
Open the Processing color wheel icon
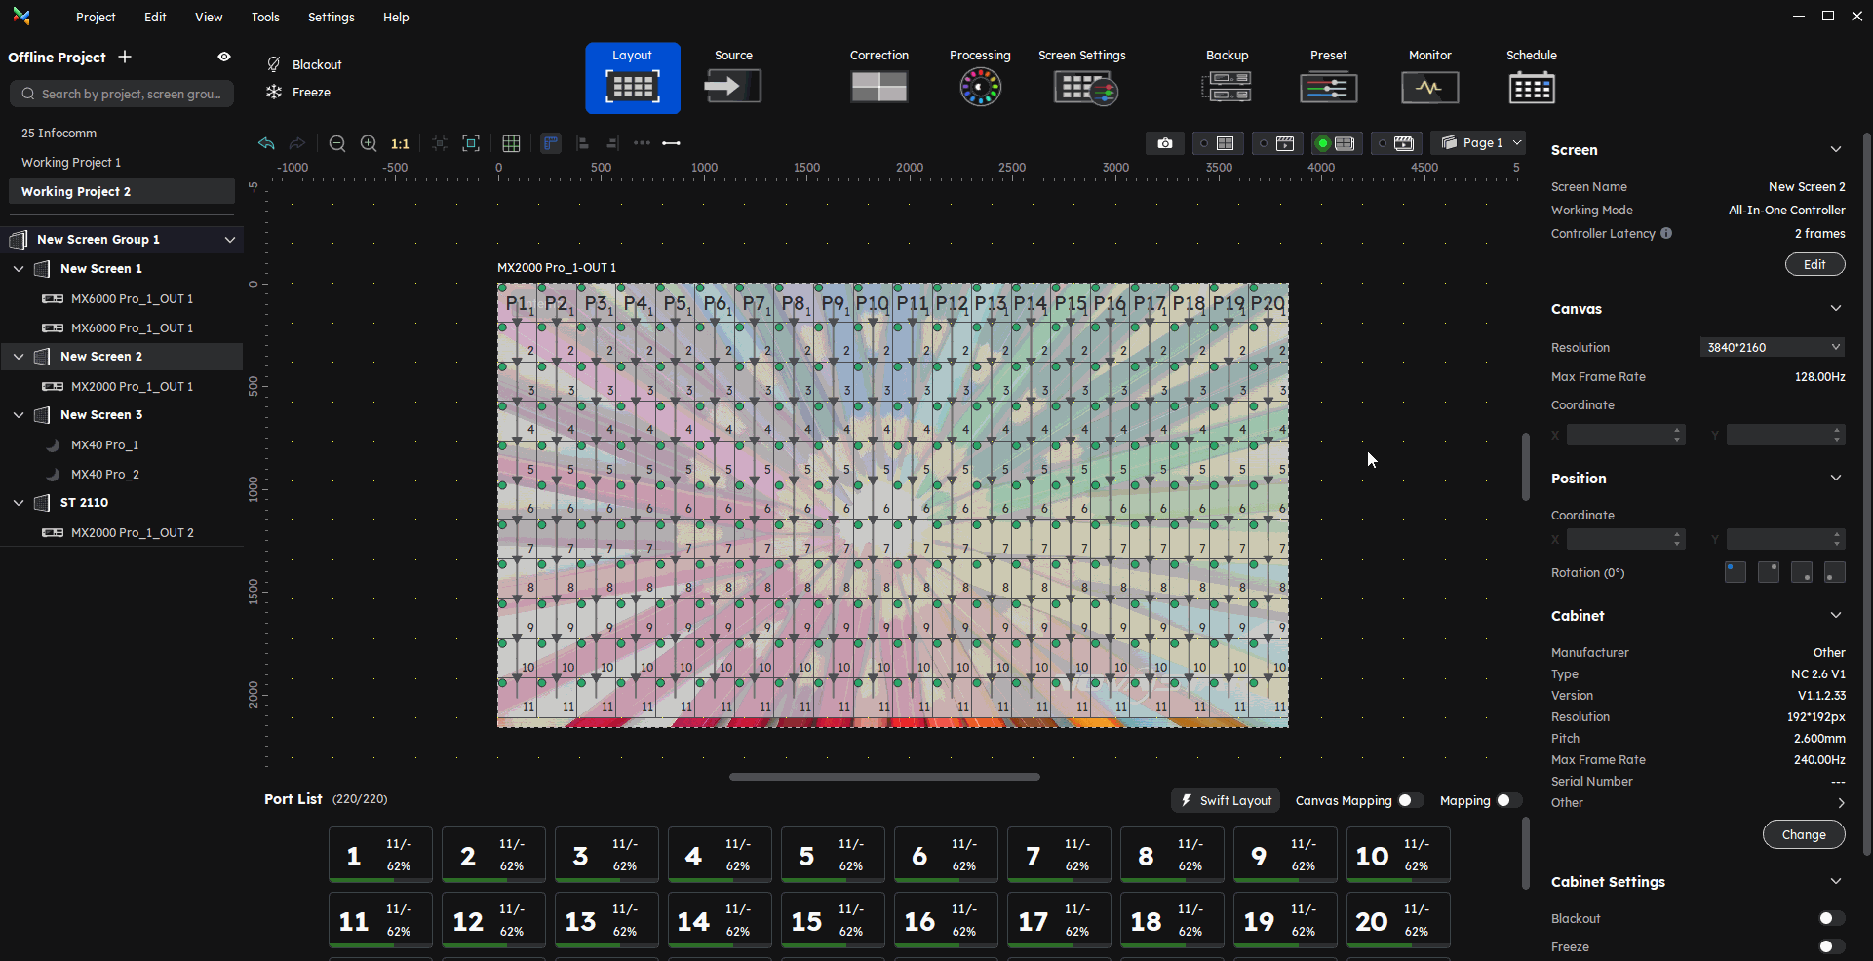pos(980,88)
